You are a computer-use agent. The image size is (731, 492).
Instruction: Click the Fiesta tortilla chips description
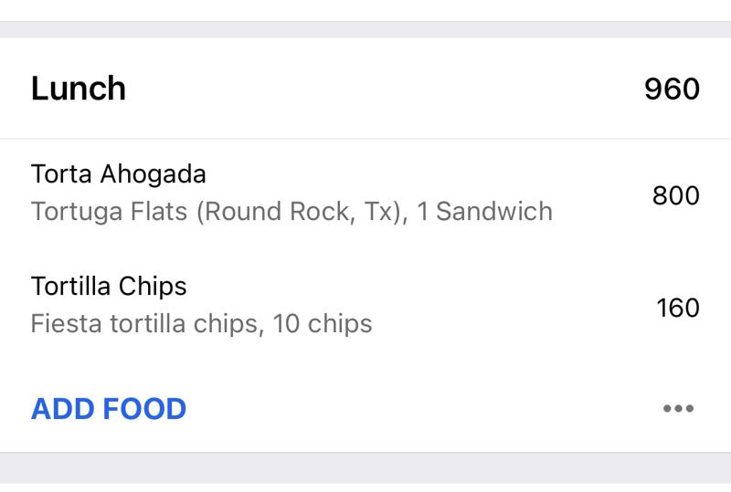point(144,324)
